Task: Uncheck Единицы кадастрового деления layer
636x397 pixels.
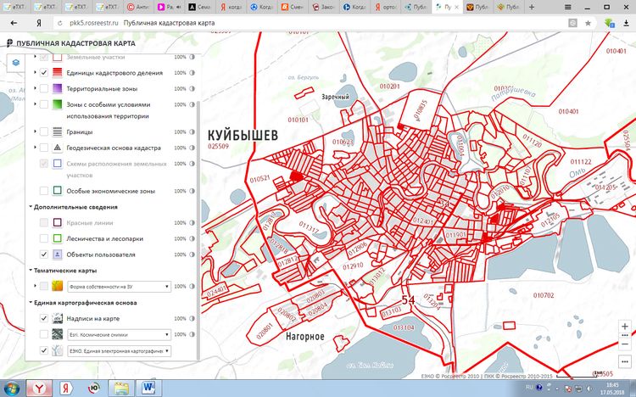Action: coord(44,73)
